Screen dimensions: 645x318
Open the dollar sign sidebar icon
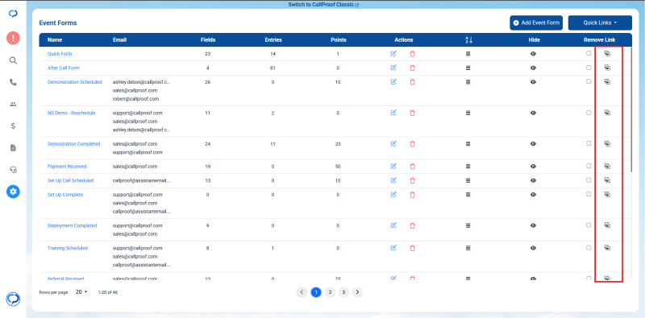(13, 126)
